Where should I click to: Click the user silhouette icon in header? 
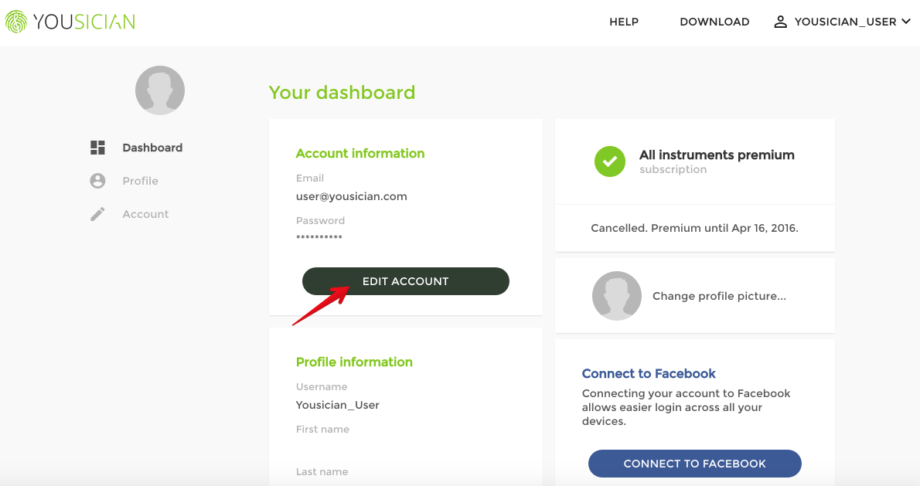click(x=781, y=22)
